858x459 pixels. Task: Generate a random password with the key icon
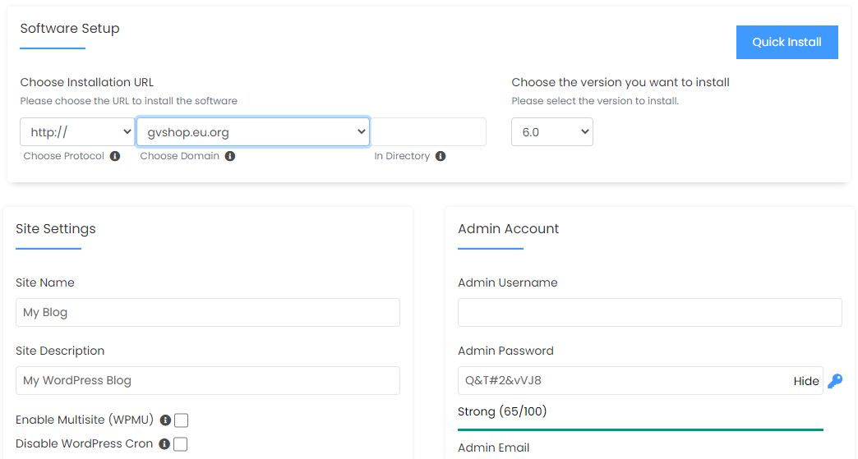click(x=835, y=381)
